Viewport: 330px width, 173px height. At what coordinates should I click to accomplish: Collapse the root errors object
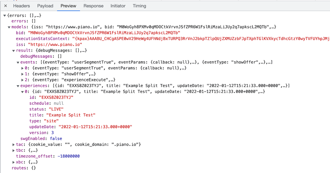5,15
